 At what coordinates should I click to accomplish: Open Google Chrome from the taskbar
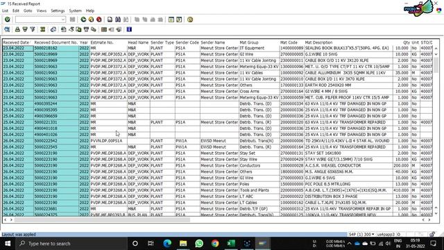[215, 244]
